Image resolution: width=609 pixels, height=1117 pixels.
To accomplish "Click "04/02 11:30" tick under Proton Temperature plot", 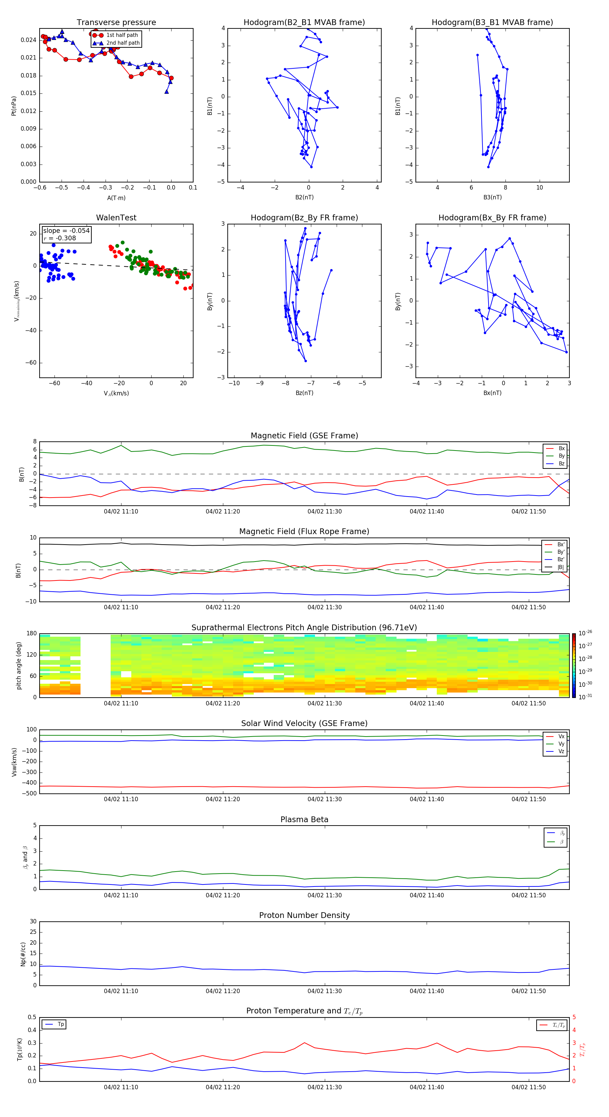I will [x=325, y=1088].
